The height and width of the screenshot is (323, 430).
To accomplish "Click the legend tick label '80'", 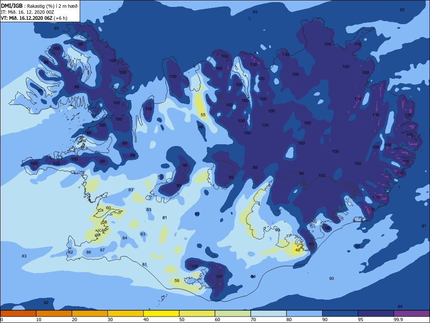I will click(289, 320).
